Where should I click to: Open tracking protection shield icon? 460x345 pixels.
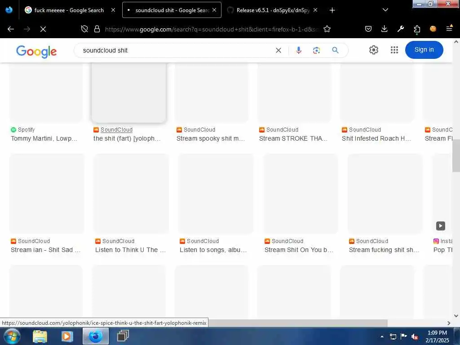(84, 29)
